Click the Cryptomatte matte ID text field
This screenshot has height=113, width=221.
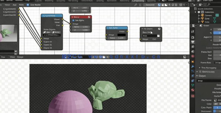52,35
